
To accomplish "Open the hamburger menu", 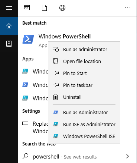I will (9, 8).
